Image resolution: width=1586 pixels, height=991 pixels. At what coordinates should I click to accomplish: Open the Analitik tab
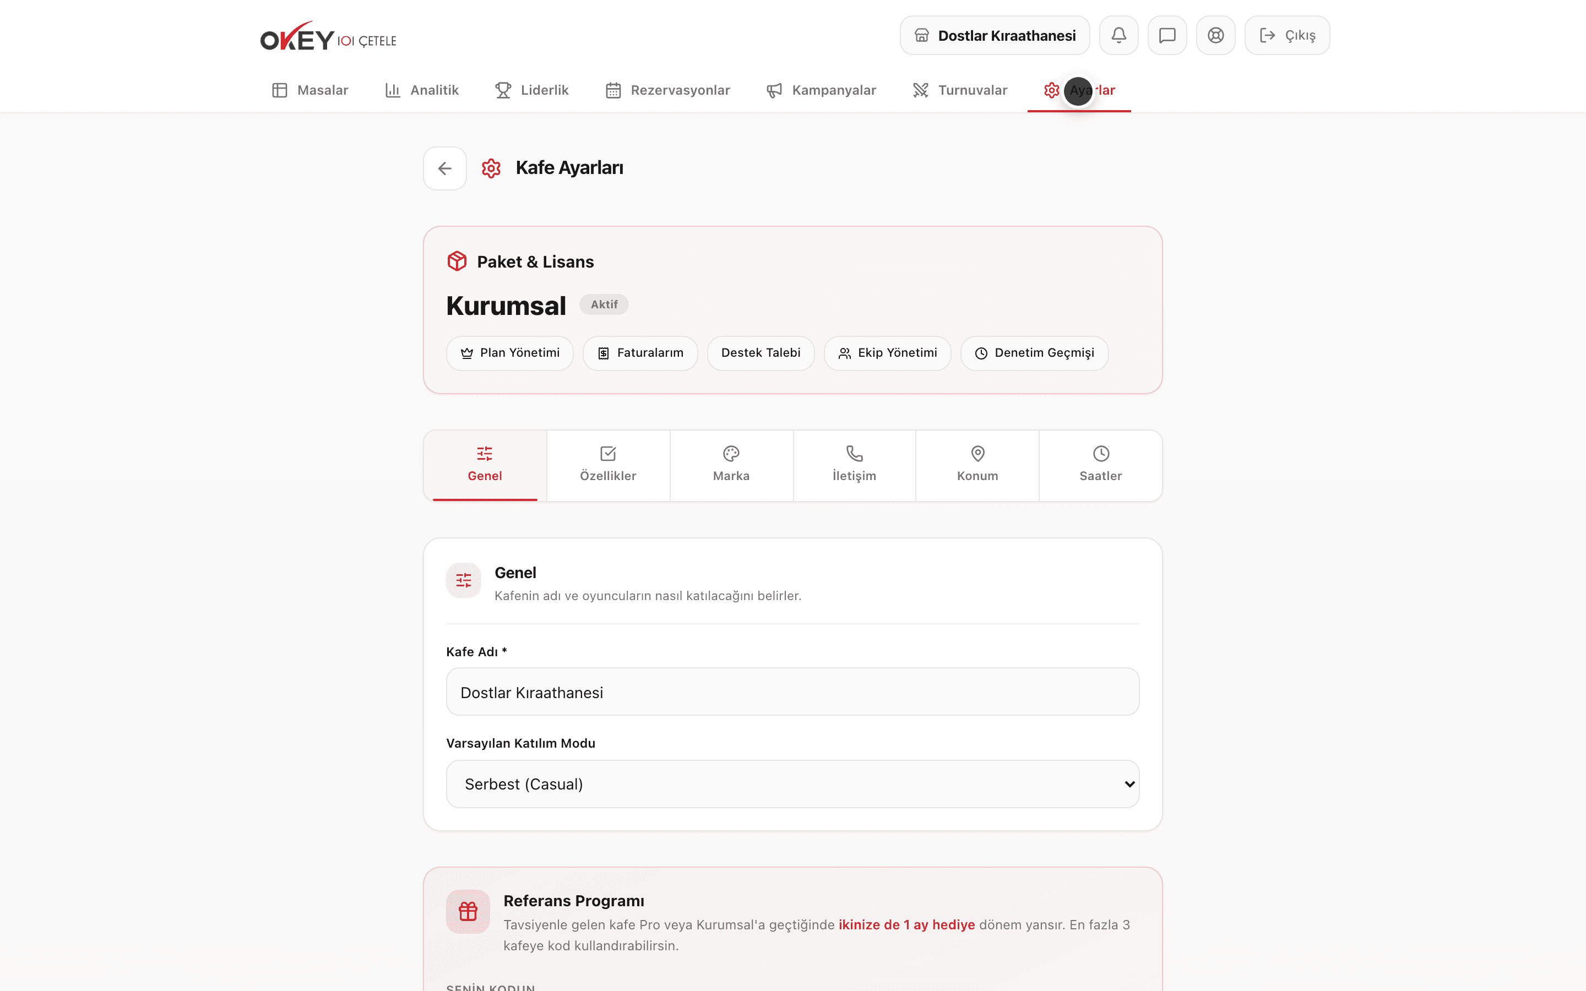point(421,90)
